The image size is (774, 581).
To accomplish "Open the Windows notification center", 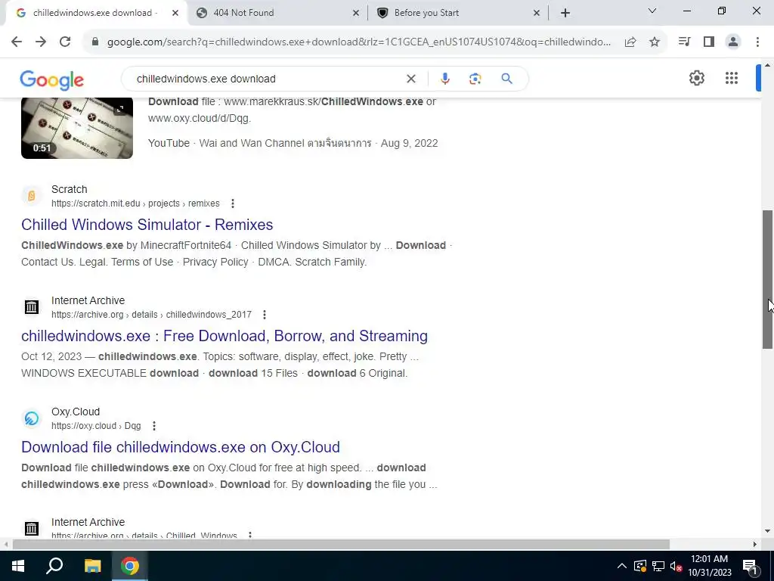I will pos(751,566).
